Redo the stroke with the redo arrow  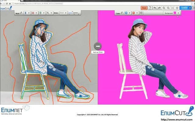[159, 8]
